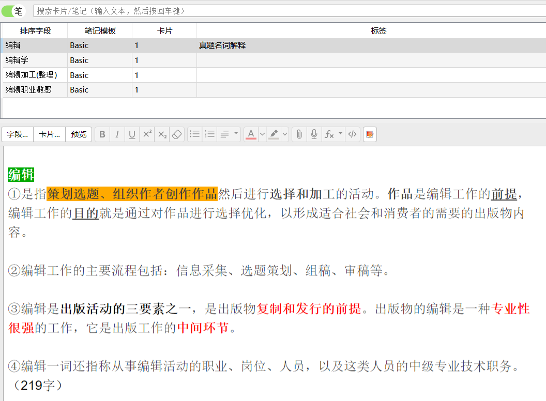Open the 预览 preview window
This screenshot has width=546, height=401.
click(x=79, y=134)
